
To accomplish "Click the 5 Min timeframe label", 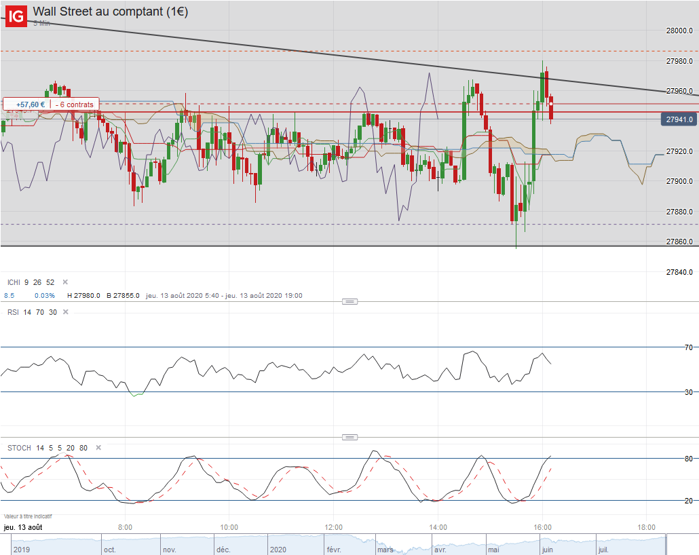I will [41, 23].
